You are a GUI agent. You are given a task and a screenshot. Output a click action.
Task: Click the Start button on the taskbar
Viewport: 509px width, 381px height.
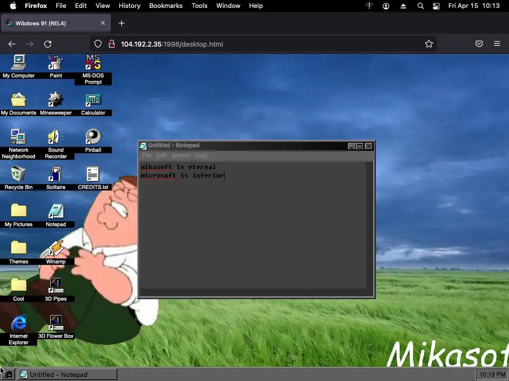(x=7, y=375)
